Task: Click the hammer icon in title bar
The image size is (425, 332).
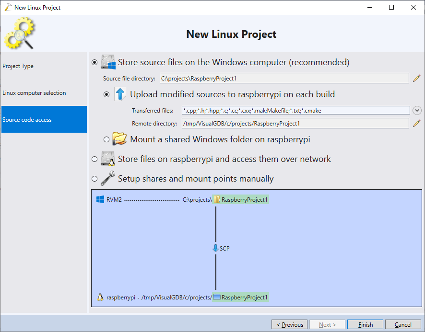Action: point(8,7)
